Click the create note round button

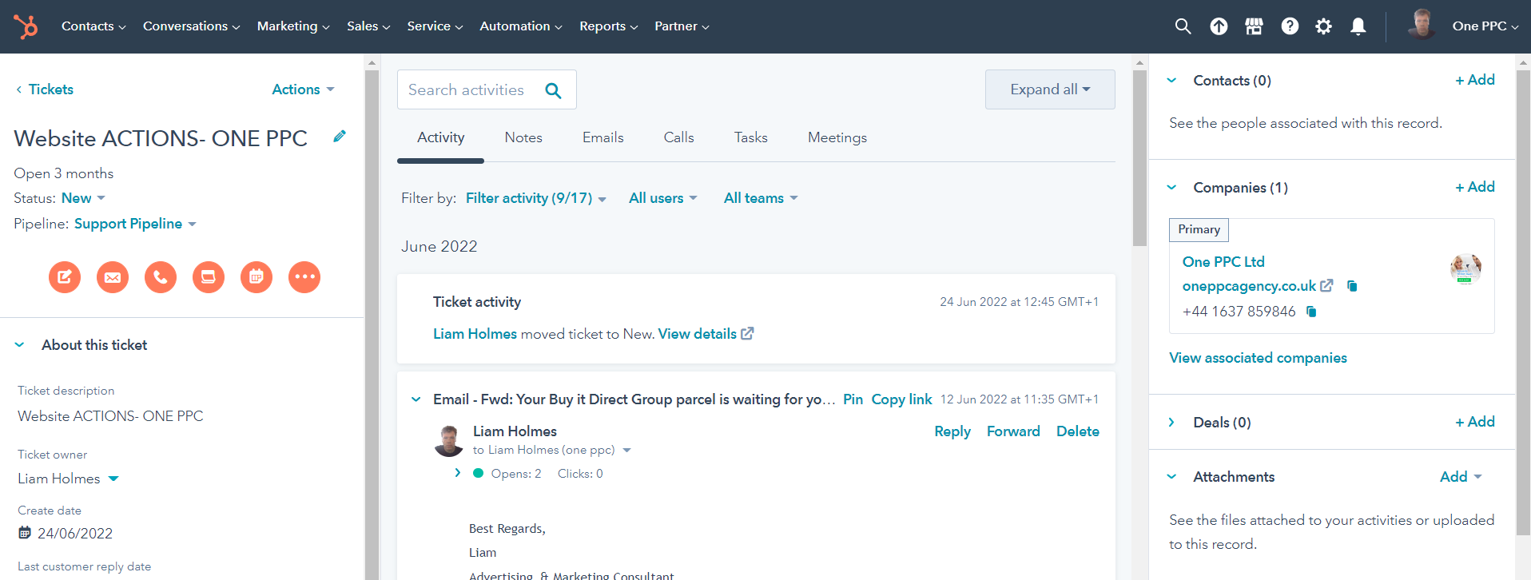[x=65, y=277]
